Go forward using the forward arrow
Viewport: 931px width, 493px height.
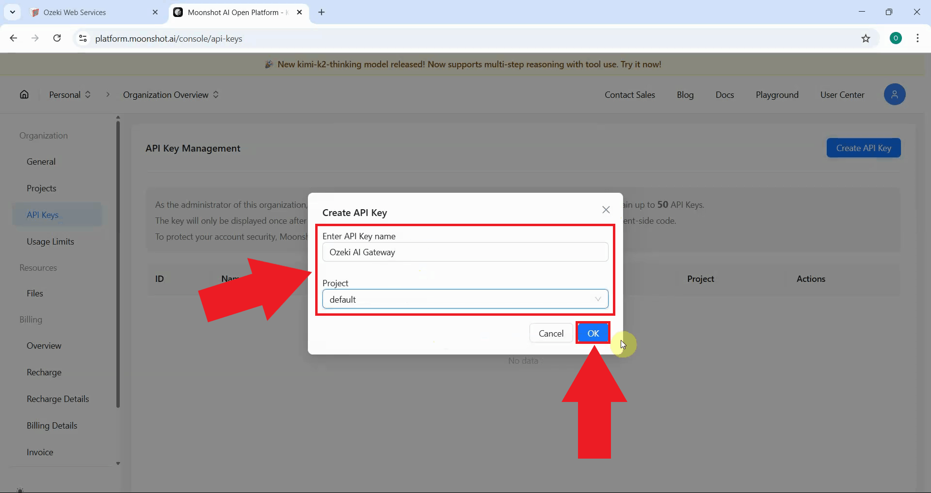pyautogui.click(x=35, y=38)
